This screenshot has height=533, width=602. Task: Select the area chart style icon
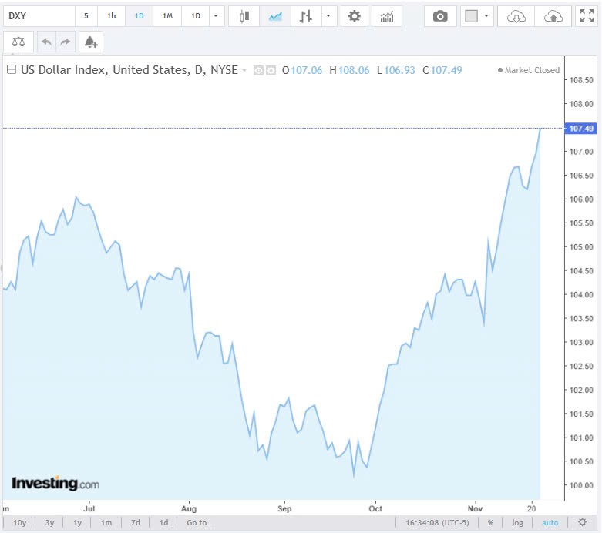[x=275, y=16]
